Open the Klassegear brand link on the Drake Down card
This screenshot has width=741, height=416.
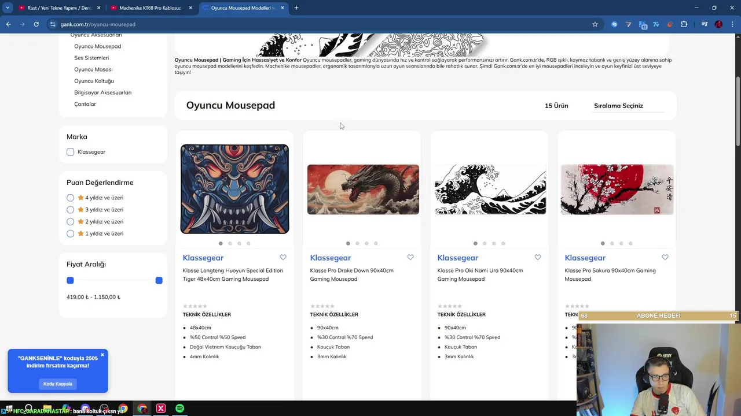pos(331,258)
